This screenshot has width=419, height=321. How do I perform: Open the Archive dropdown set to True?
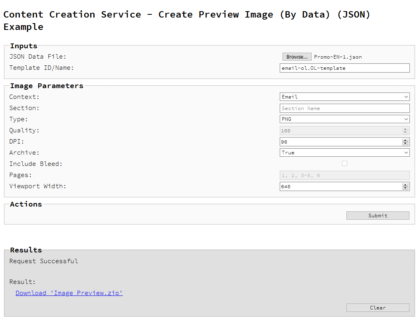pos(344,153)
